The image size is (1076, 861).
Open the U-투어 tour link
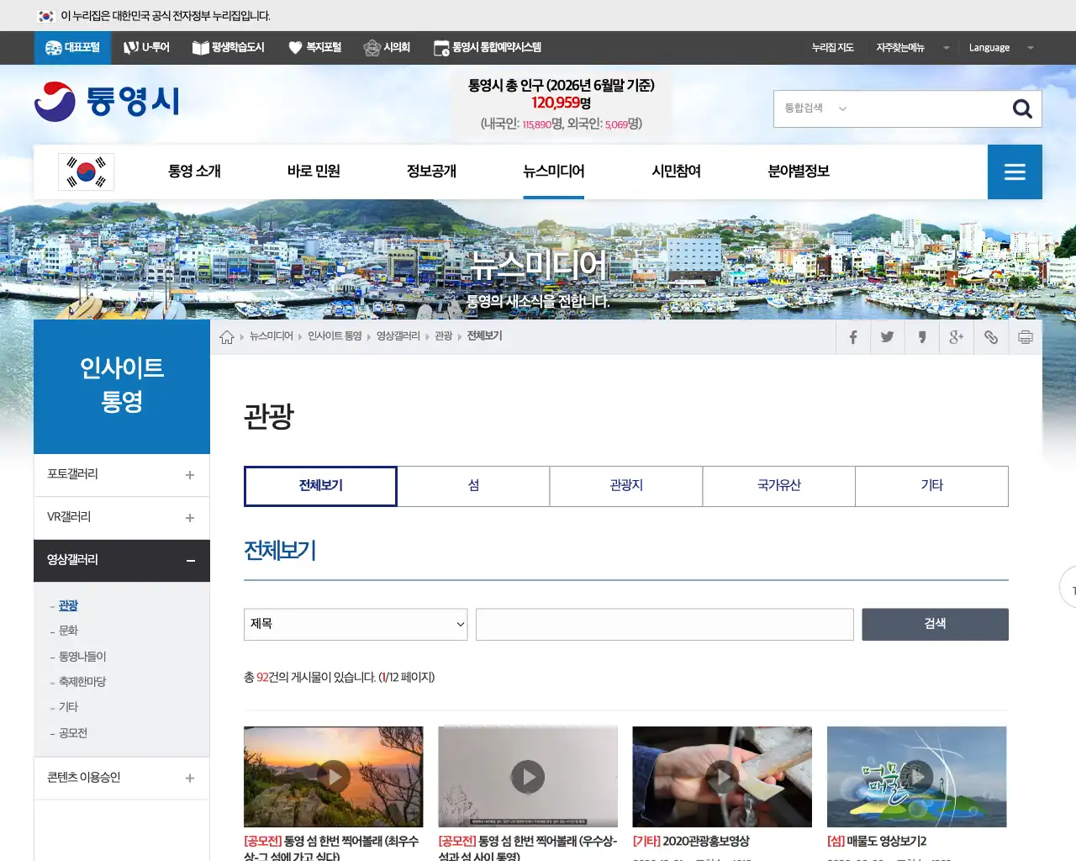[x=146, y=48]
